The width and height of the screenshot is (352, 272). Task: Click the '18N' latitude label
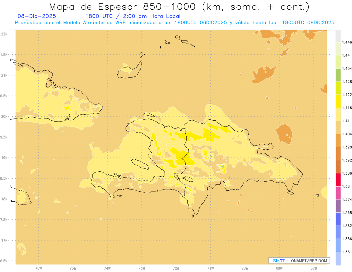pyautogui.click(x=4, y=199)
